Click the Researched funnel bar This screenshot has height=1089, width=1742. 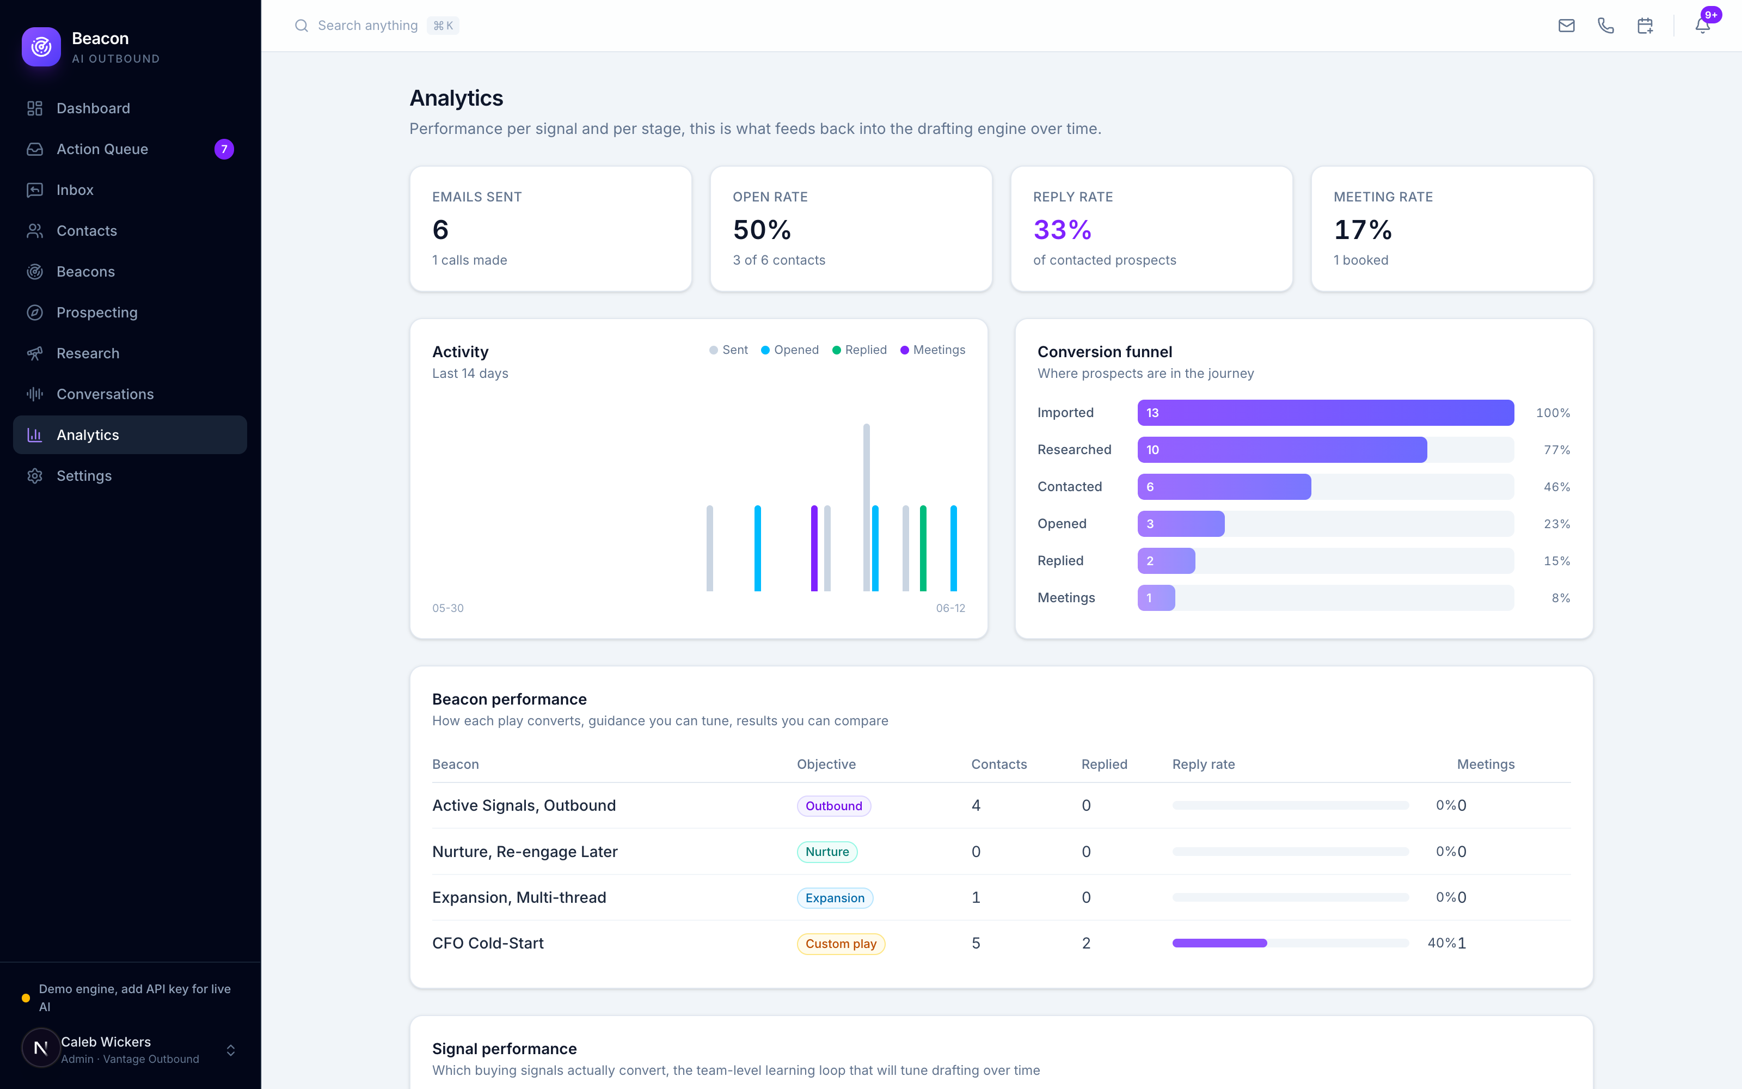tap(1282, 450)
